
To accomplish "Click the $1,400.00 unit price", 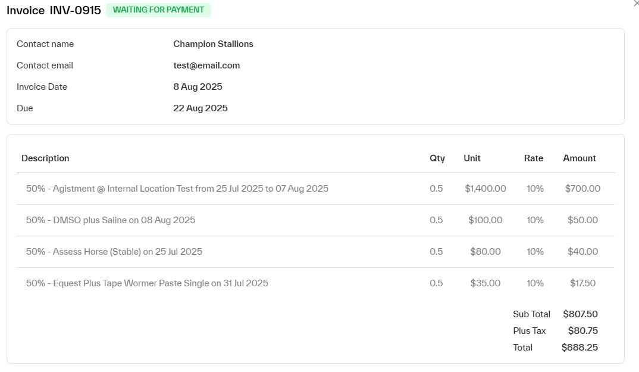I will 485,189.
